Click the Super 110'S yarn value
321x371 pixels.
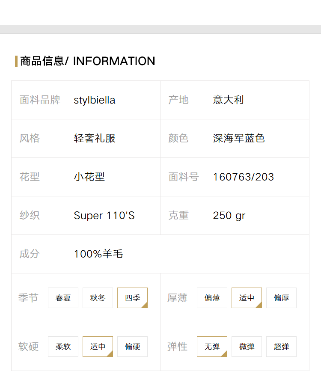tap(104, 216)
